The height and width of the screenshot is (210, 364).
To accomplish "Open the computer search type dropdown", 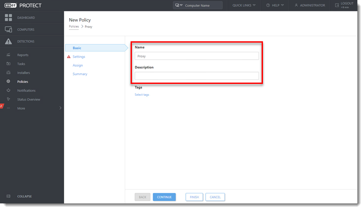I will 179,5.
